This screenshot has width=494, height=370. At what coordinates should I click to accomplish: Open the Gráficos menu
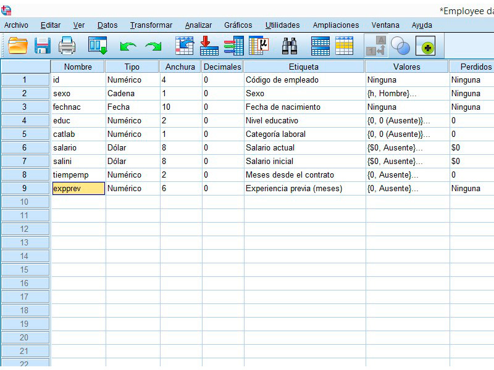click(x=238, y=25)
